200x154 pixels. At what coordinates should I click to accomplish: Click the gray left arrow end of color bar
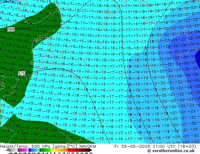click(7, 150)
